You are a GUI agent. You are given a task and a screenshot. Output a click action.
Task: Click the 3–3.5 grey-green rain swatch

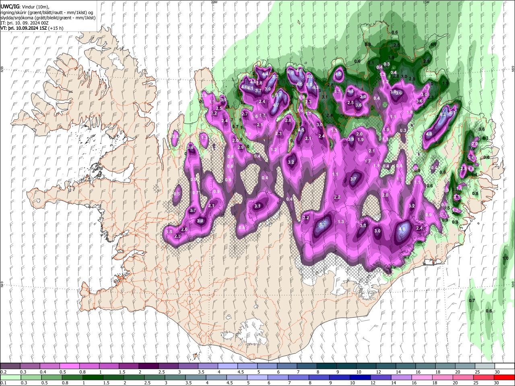tap(175, 377)
